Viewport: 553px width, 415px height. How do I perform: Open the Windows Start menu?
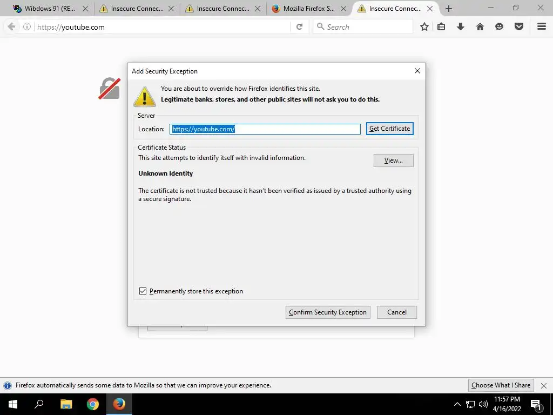(x=13, y=404)
